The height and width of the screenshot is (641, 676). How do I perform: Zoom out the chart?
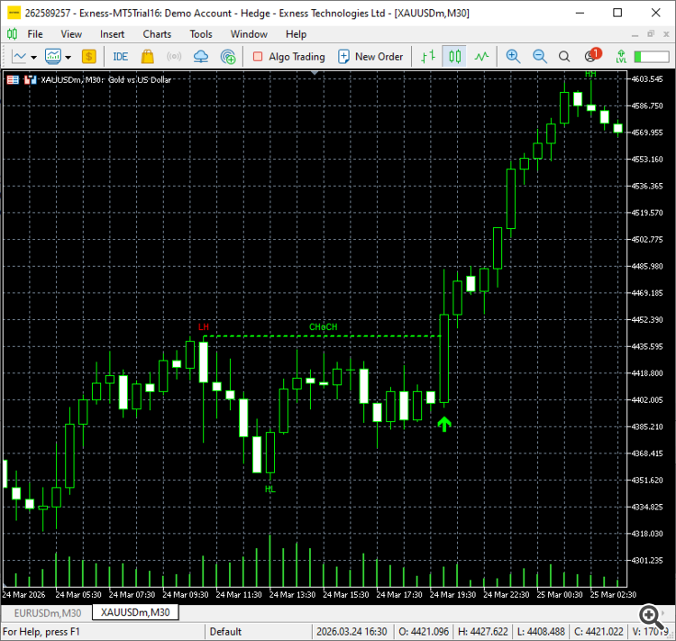point(539,57)
